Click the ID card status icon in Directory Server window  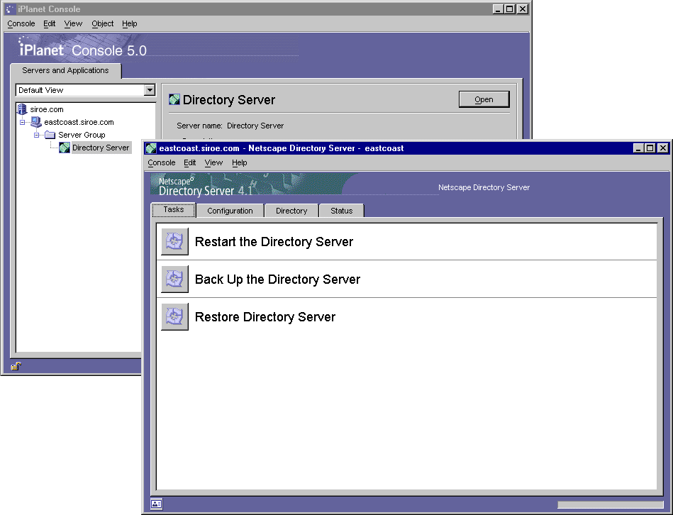click(156, 504)
